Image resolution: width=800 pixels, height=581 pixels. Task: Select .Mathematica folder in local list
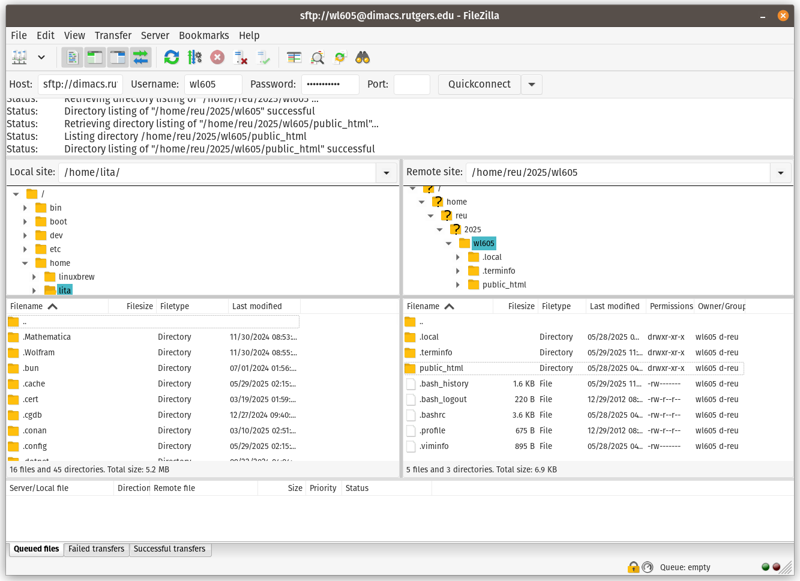pos(153,337)
